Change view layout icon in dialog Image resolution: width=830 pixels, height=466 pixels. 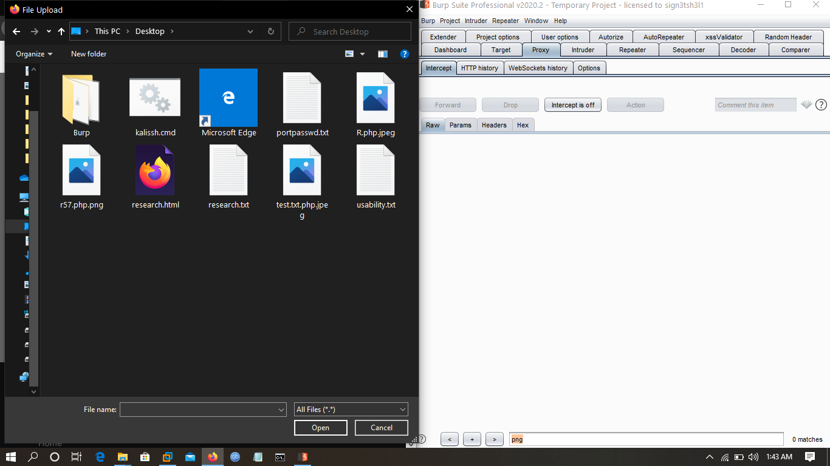(x=349, y=54)
